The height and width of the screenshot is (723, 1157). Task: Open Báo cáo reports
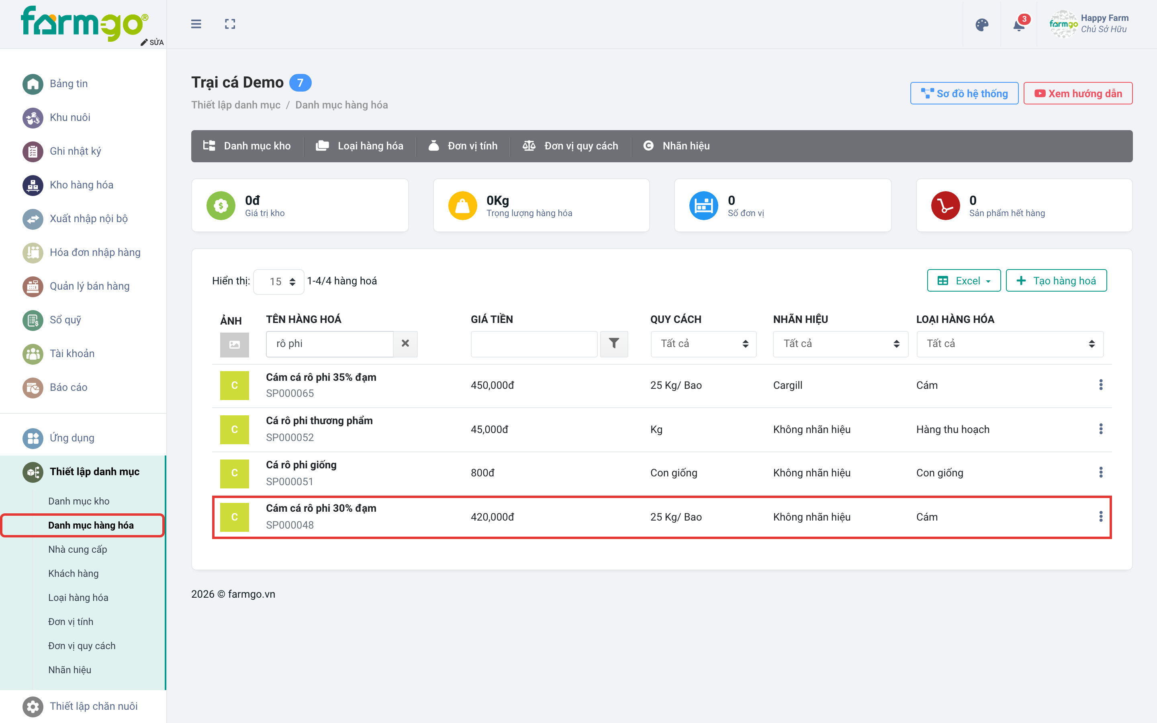click(55, 387)
